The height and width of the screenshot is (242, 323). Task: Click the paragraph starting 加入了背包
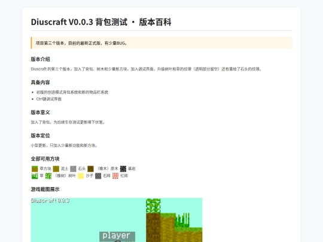(68, 122)
